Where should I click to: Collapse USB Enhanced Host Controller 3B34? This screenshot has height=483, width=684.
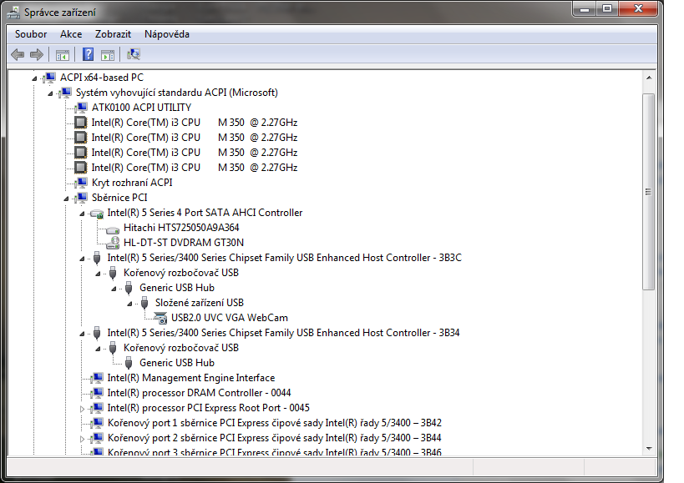(x=82, y=334)
